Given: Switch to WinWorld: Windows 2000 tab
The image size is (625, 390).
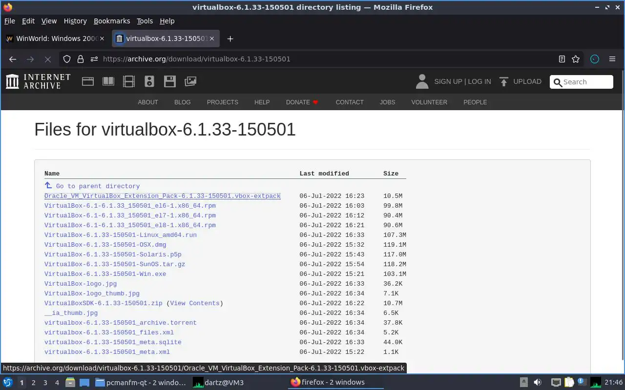Looking at the screenshot, I should 56,39.
